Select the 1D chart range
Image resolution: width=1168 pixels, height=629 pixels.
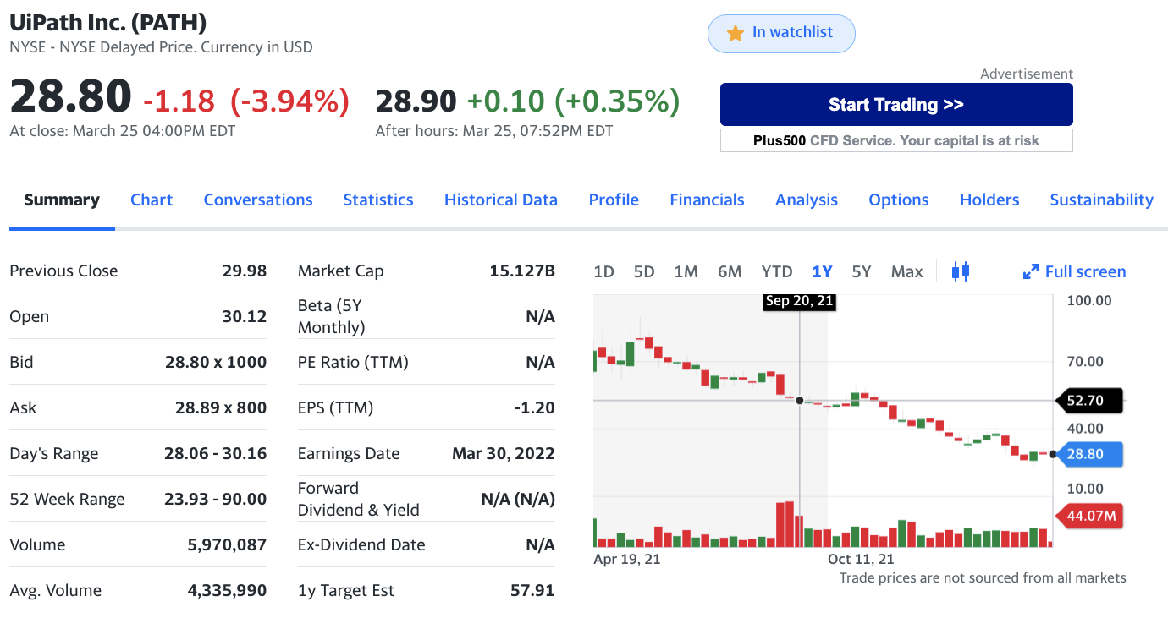click(x=603, y=271)
